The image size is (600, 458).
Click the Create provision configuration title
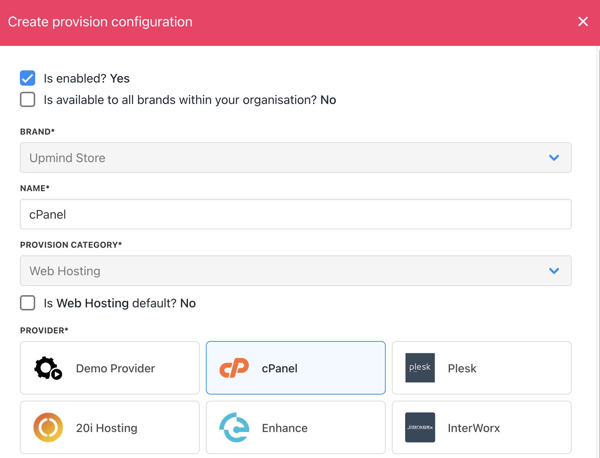(x=100, y=22)
